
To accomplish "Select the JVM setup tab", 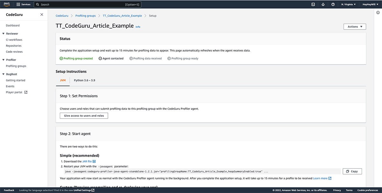I will pyautogui.click(x=63, y=80).
